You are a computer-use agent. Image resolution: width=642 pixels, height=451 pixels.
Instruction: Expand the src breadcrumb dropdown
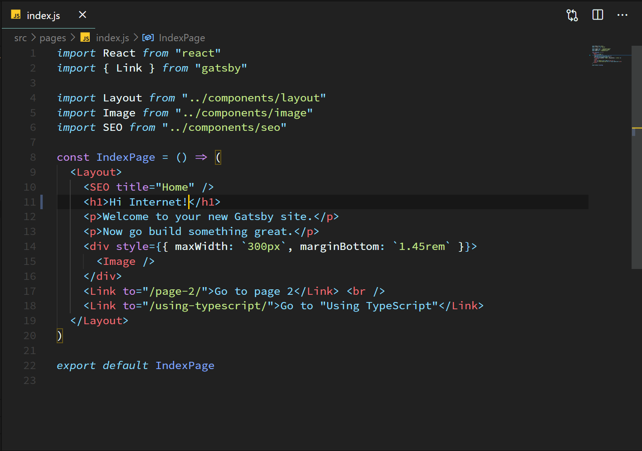pos(20,38)
